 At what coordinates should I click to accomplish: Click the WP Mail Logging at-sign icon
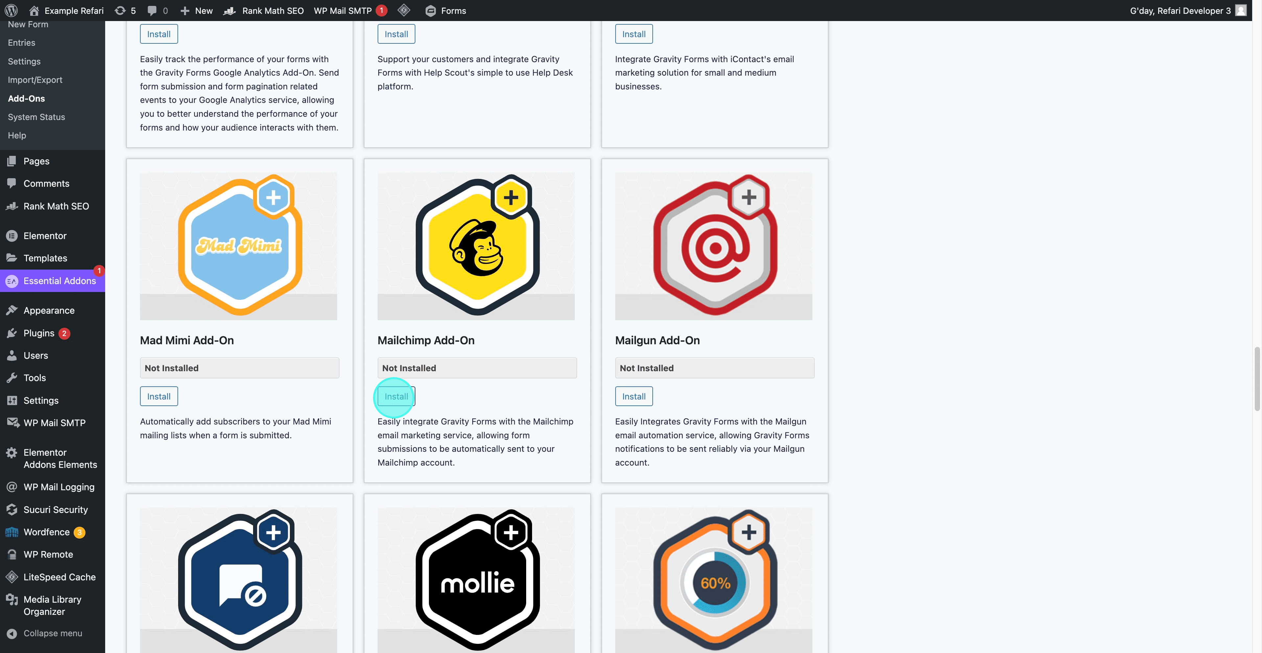pos(12,487)
